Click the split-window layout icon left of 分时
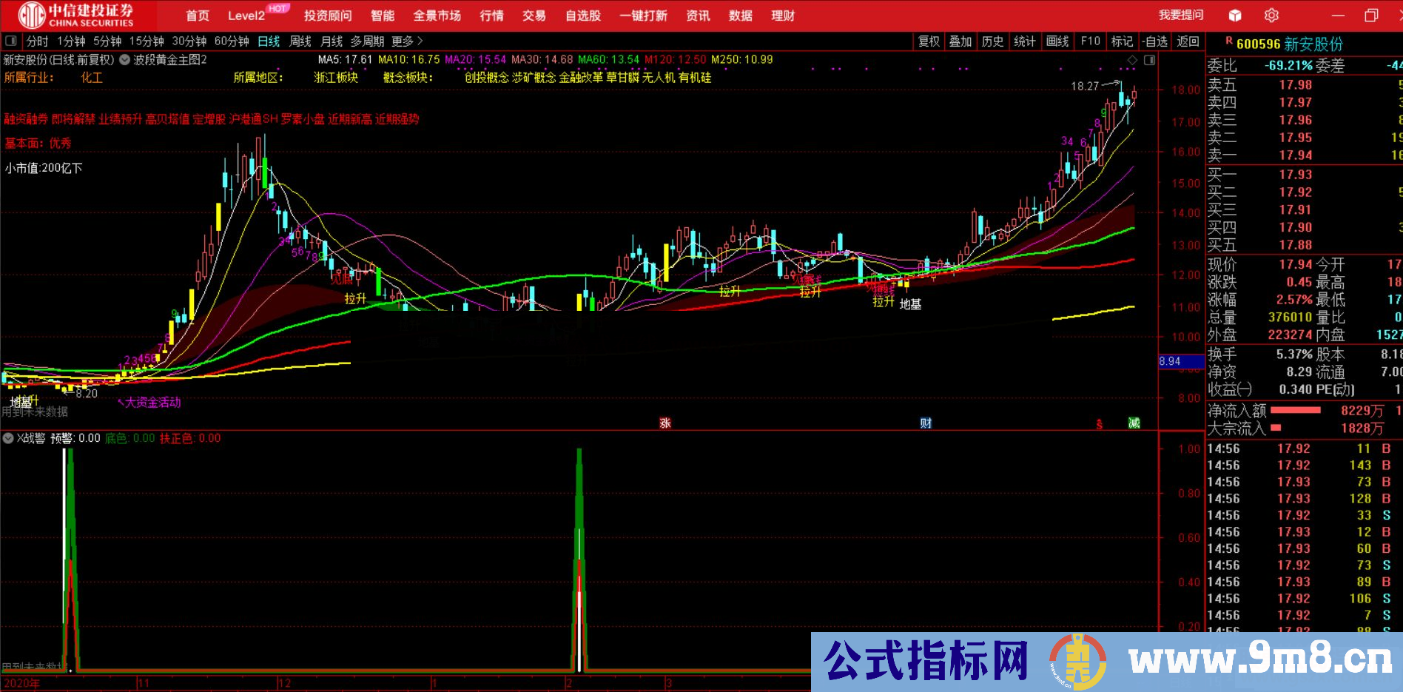The image size is (1403, 692). point(10,41)
